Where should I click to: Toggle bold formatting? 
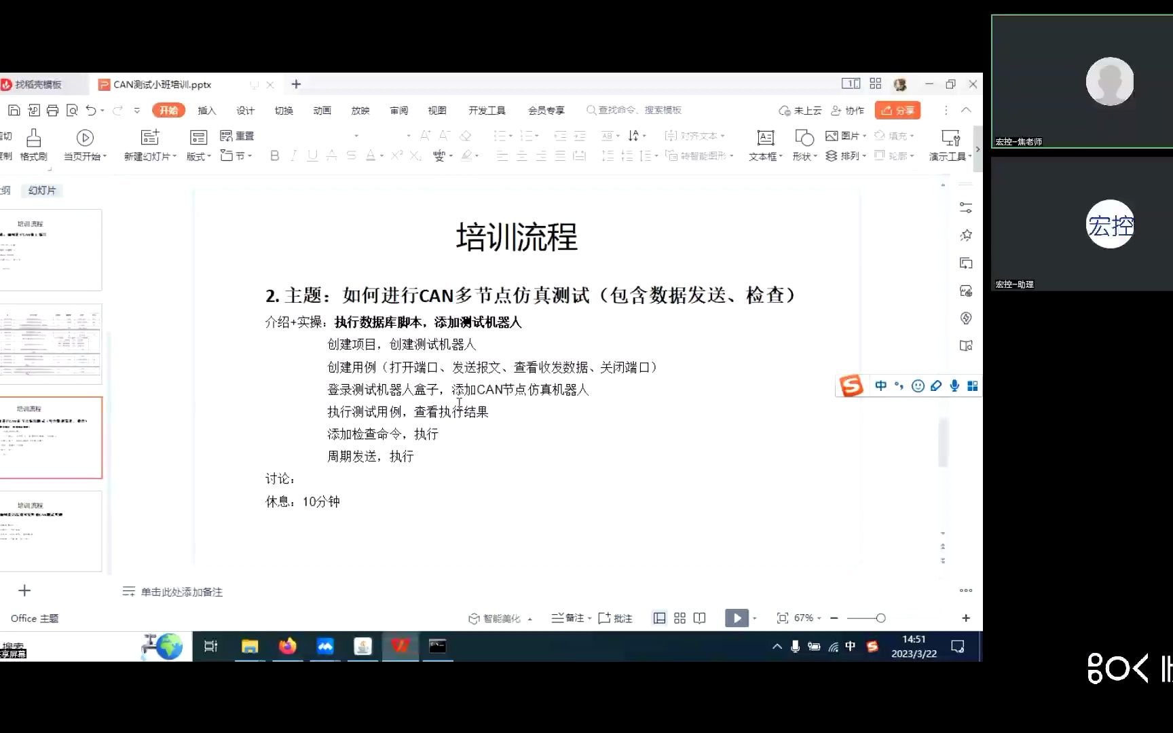[274, 155]
